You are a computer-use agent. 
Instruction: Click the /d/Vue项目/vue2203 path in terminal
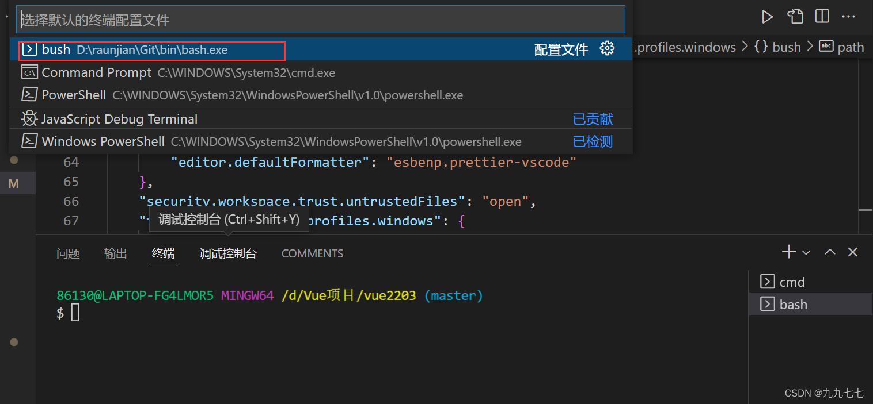pos(349,295)
